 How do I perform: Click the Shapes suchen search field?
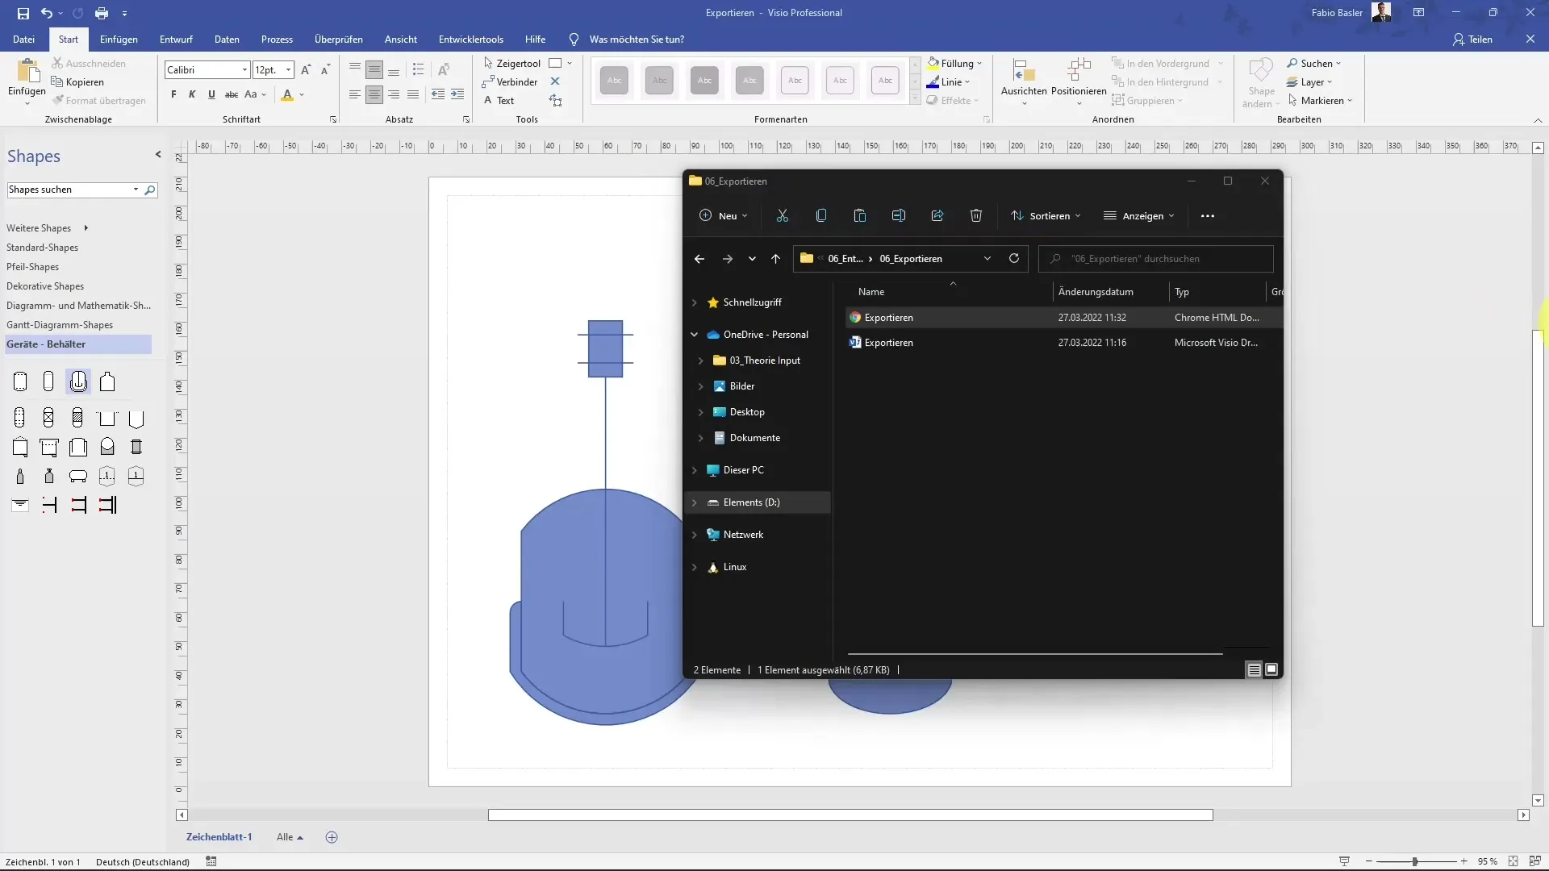pos(69,190)
